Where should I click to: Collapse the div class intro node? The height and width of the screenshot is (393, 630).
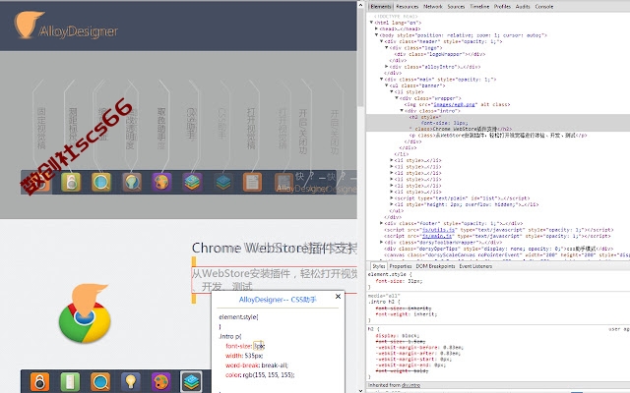[402, 111]
